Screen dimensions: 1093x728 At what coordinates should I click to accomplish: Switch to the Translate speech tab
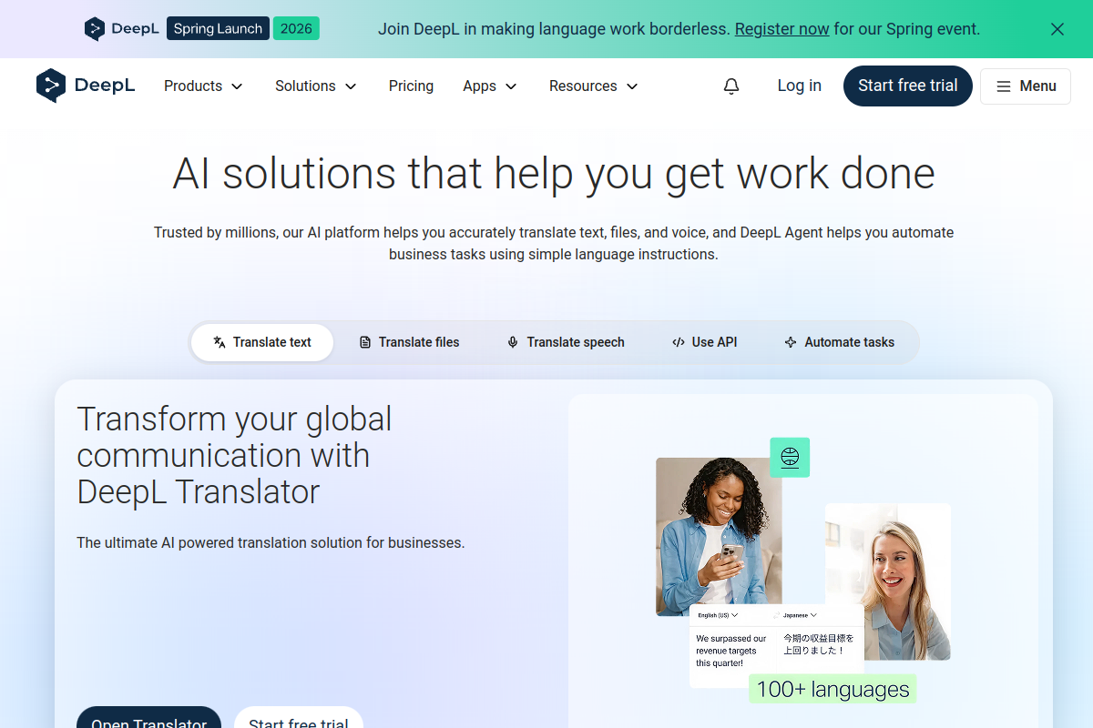(x=566, y=342)
